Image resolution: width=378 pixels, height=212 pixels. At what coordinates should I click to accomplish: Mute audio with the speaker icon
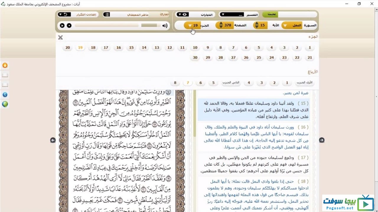[x=165, y=26]
